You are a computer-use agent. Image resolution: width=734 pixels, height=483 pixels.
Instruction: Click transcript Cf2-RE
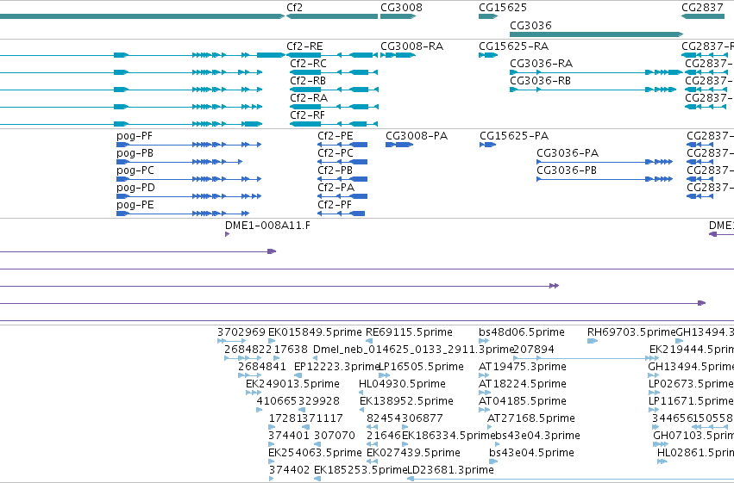coord(332,55)
